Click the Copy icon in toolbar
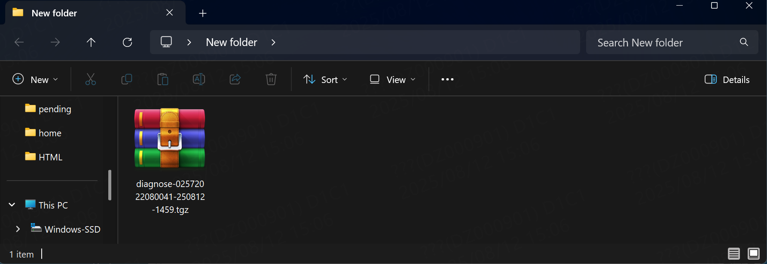 click(x=127, y=80)
